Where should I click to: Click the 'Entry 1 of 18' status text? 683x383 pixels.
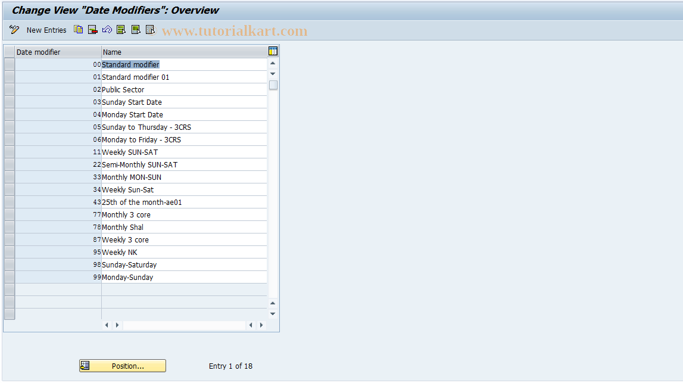(x=230, y=366)
